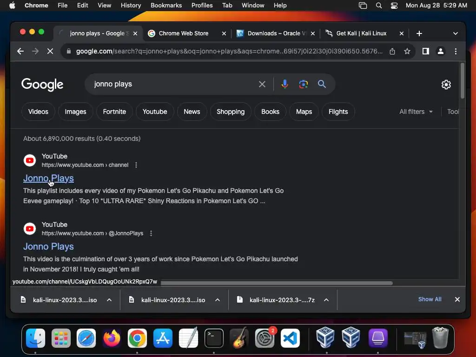Start a voice search with the microphone
Image resolution: width=476 pixels, height=357 pixels.
coord(285,84)
